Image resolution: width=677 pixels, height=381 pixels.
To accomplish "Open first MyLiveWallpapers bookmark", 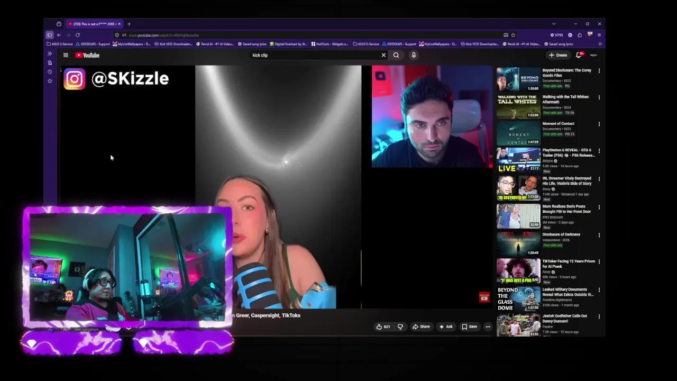I will tap(132, 44).
